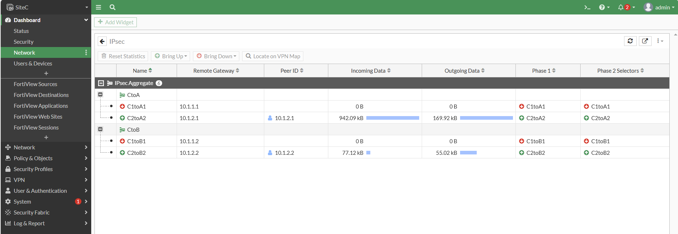Screen dimensions: 678x234
Task: Refresh the IPsec widget
Action: click(x=630, y=41)
